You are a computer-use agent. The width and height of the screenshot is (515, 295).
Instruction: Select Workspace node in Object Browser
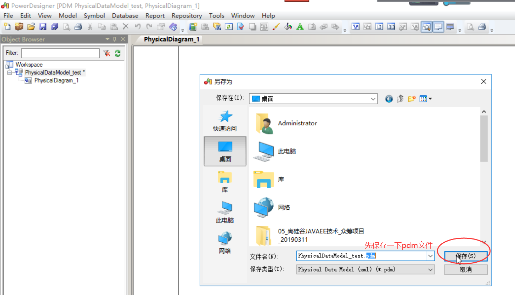29,65
